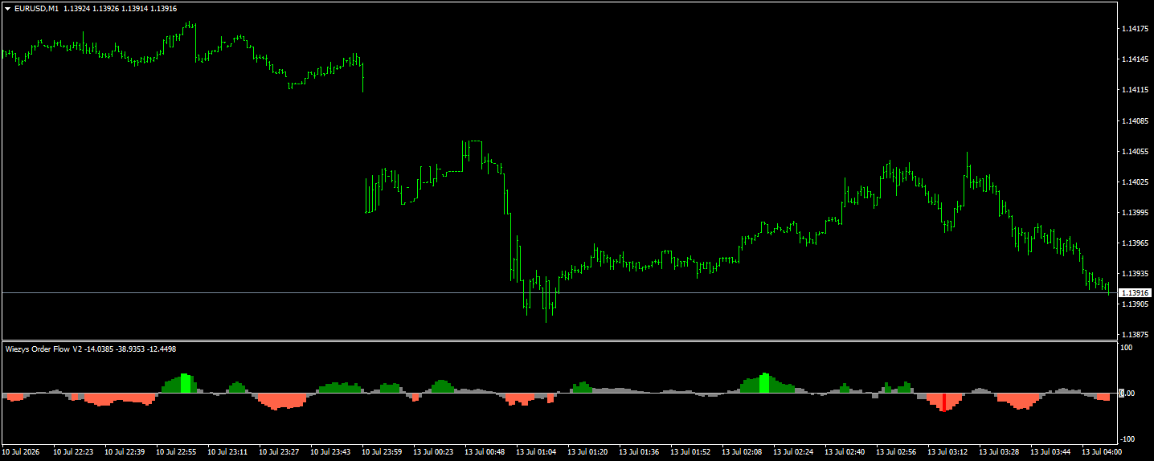Click the 1.13875 price axis label

click(x=1135, y=335)
